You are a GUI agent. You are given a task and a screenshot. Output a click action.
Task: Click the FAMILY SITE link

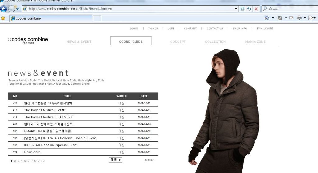(x=265, y=29)
